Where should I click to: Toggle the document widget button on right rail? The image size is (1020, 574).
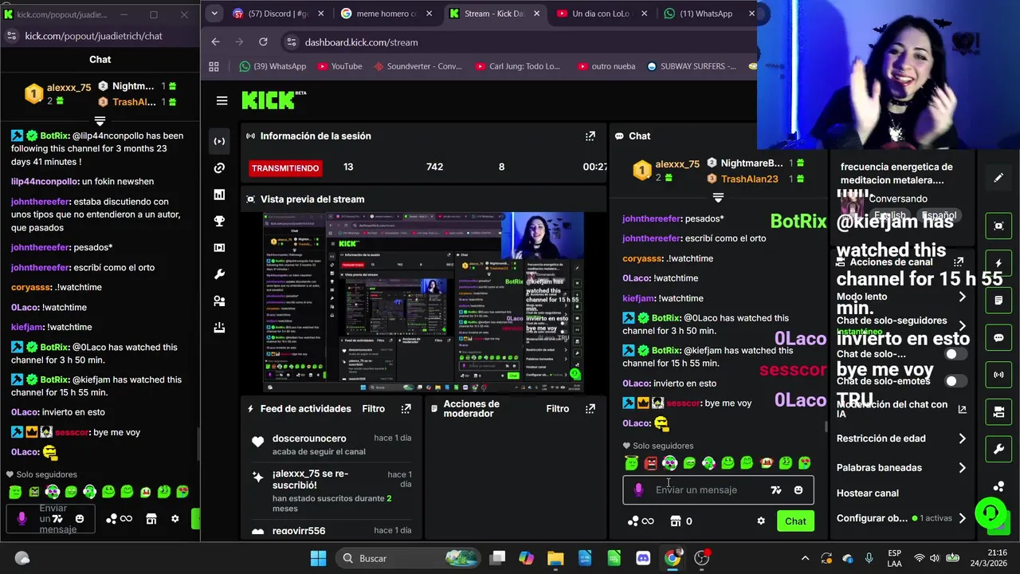pyautogui.click(x=998, y=301)
